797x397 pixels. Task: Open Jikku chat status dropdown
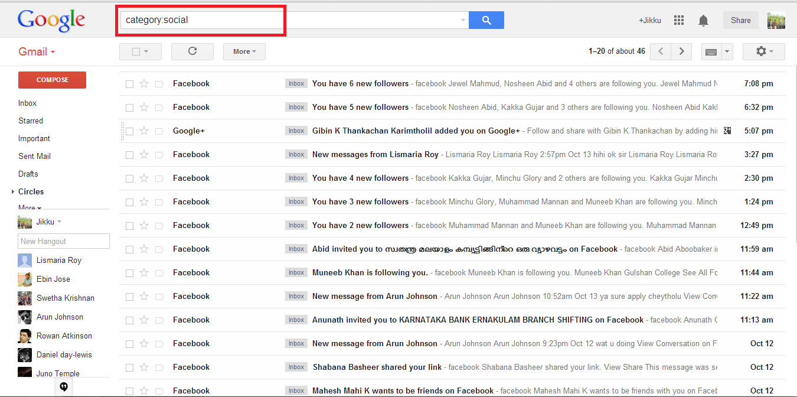click(60, 222)
